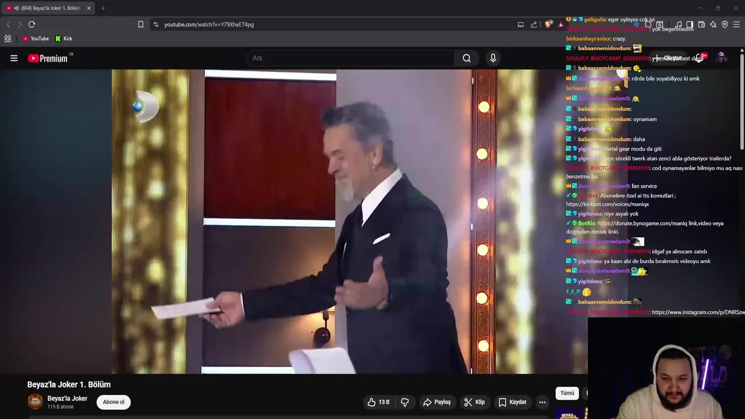Click the Ara search input field

click(351, 58)
